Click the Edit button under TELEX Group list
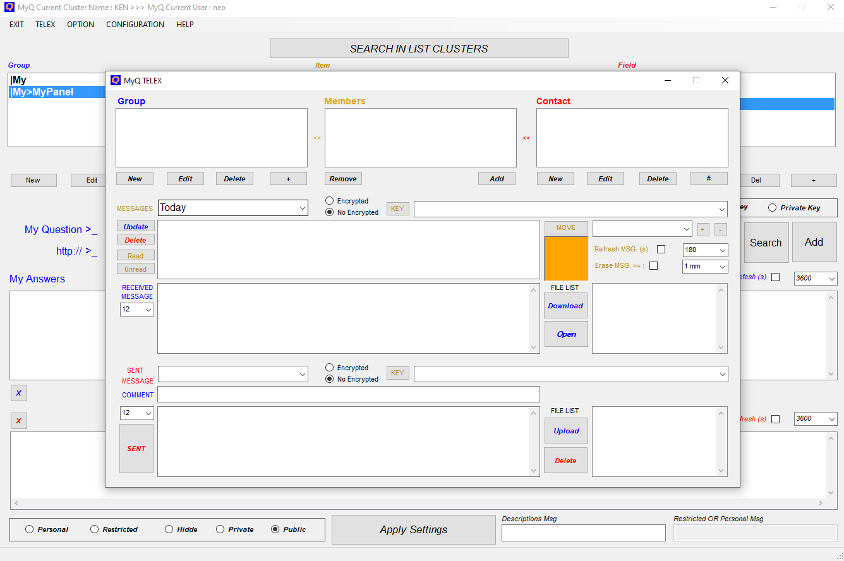 pyautogui.click(x=185, y=179)
